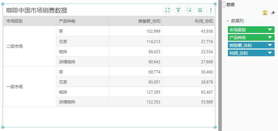Viewport: 278px width, 131px height.
Task: Click sales value 90,643
Action: coord(154,62)
